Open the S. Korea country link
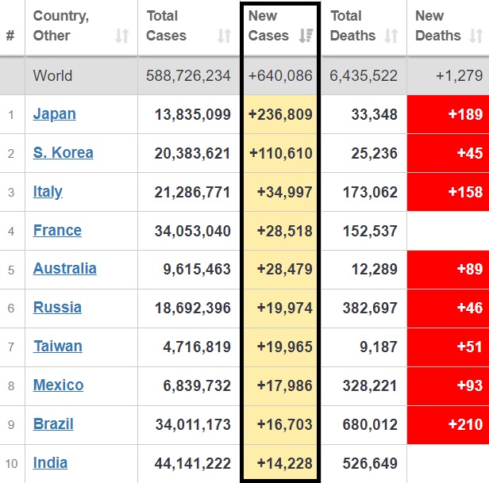This screenshot has height=483, width=489. pos(63,153)
